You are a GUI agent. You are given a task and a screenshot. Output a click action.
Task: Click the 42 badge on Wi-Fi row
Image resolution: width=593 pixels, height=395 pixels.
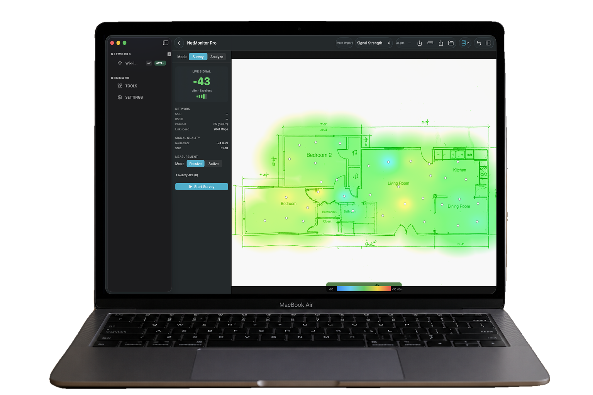tap(149, 63)
